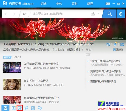Go back with the left arrow
Viewport: 126px width, 111px height.
(x=6, y=14)
